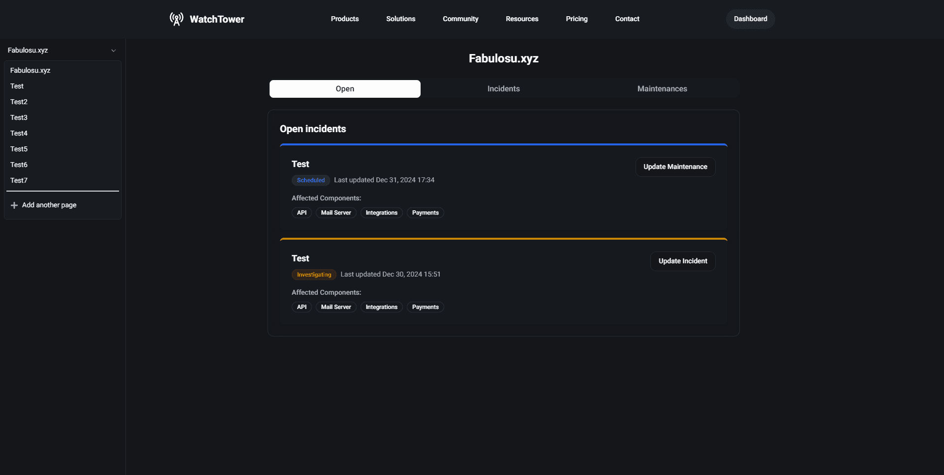Viewport: 944px width, 475px height.
Task: Click the plus icon next to Add another page
Action: pyautogui.click(x=14, y=205)
